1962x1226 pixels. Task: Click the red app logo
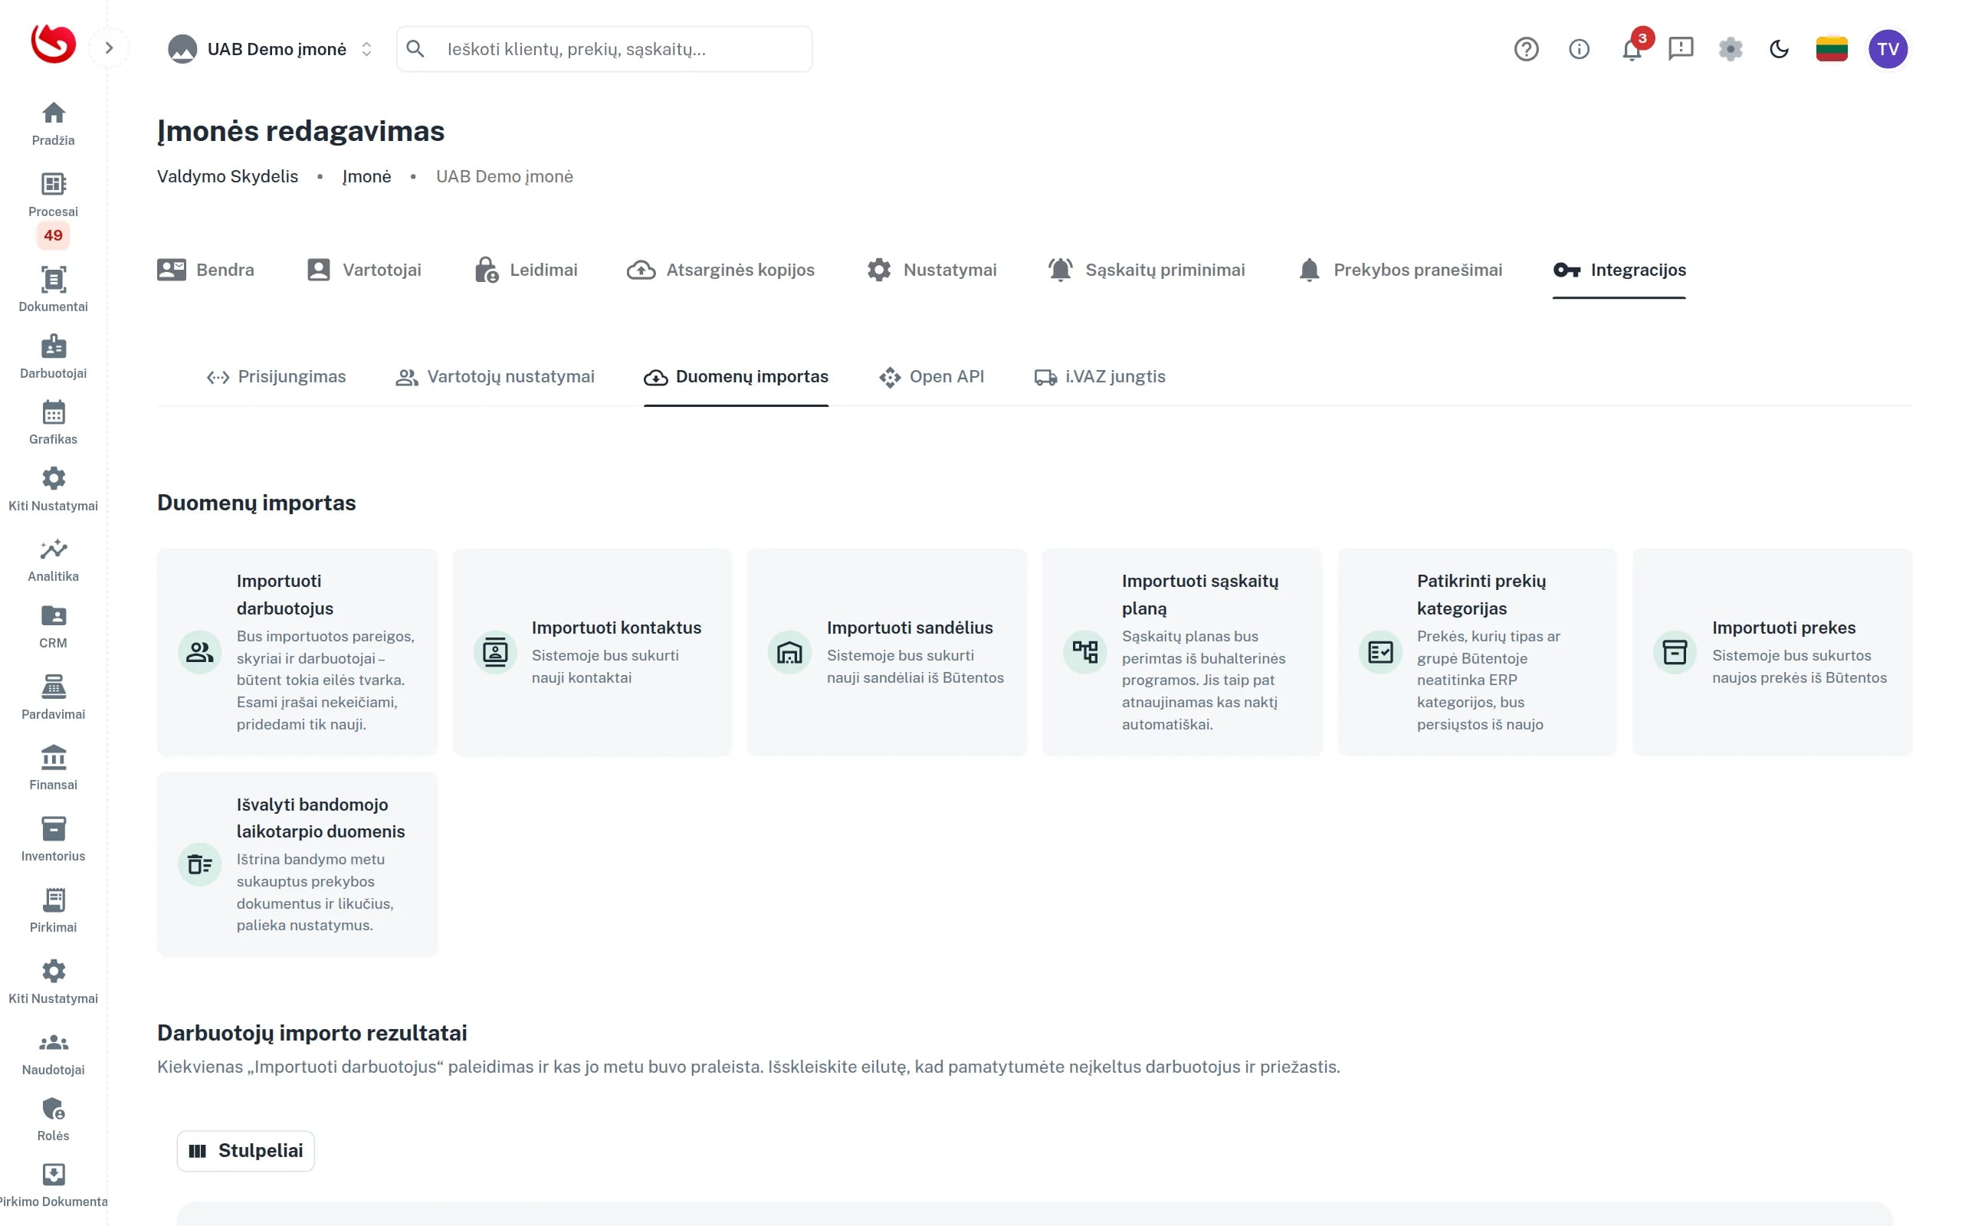[x=54, y=44]
